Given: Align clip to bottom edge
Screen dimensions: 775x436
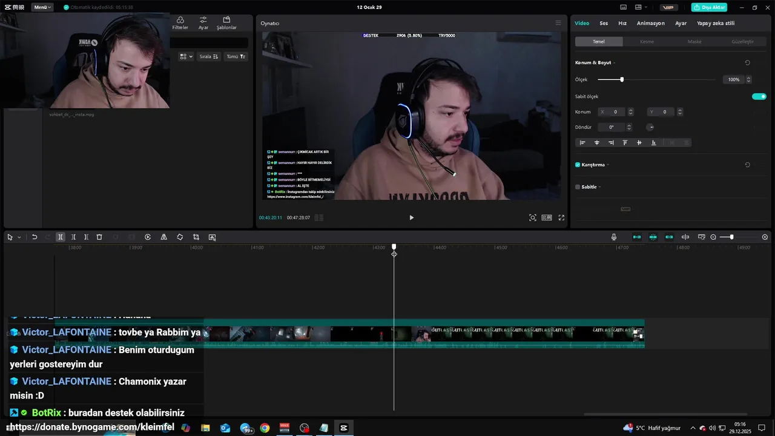Looking at the screenshot, I should click(x=653, y=143).
